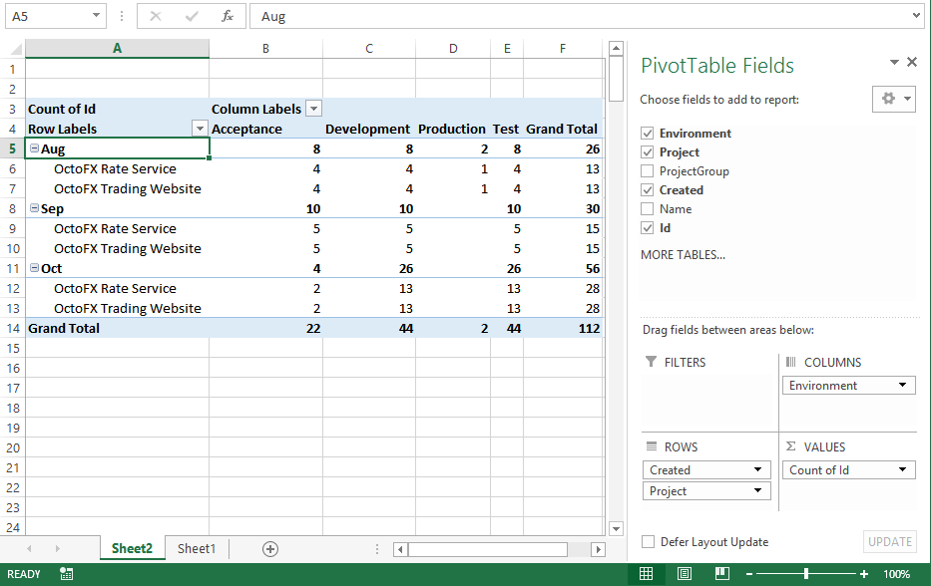Viewport: 931px width, 586px height.
Task: Uncheck the Created field
Action: click(648, 190)
